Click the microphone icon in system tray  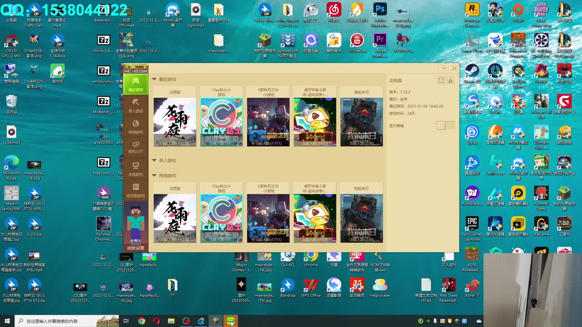435,321
